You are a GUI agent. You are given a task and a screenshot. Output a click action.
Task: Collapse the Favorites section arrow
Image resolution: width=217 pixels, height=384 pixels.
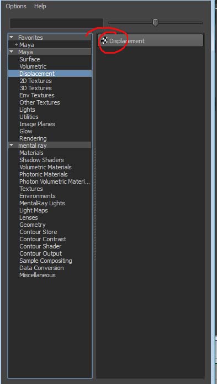[x=12, y=38]
